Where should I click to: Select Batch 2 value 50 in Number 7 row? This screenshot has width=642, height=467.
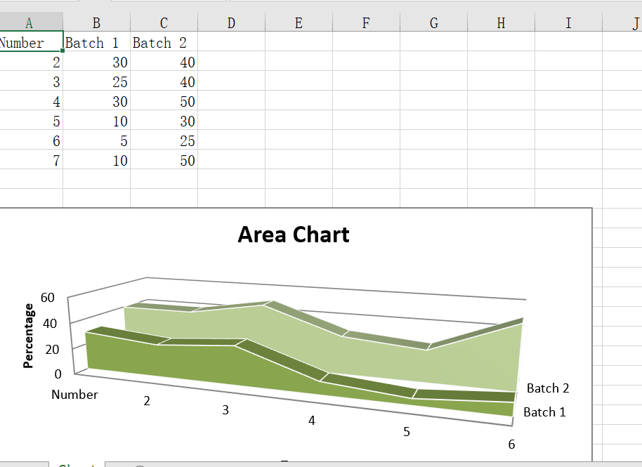[x=164, y=159]
